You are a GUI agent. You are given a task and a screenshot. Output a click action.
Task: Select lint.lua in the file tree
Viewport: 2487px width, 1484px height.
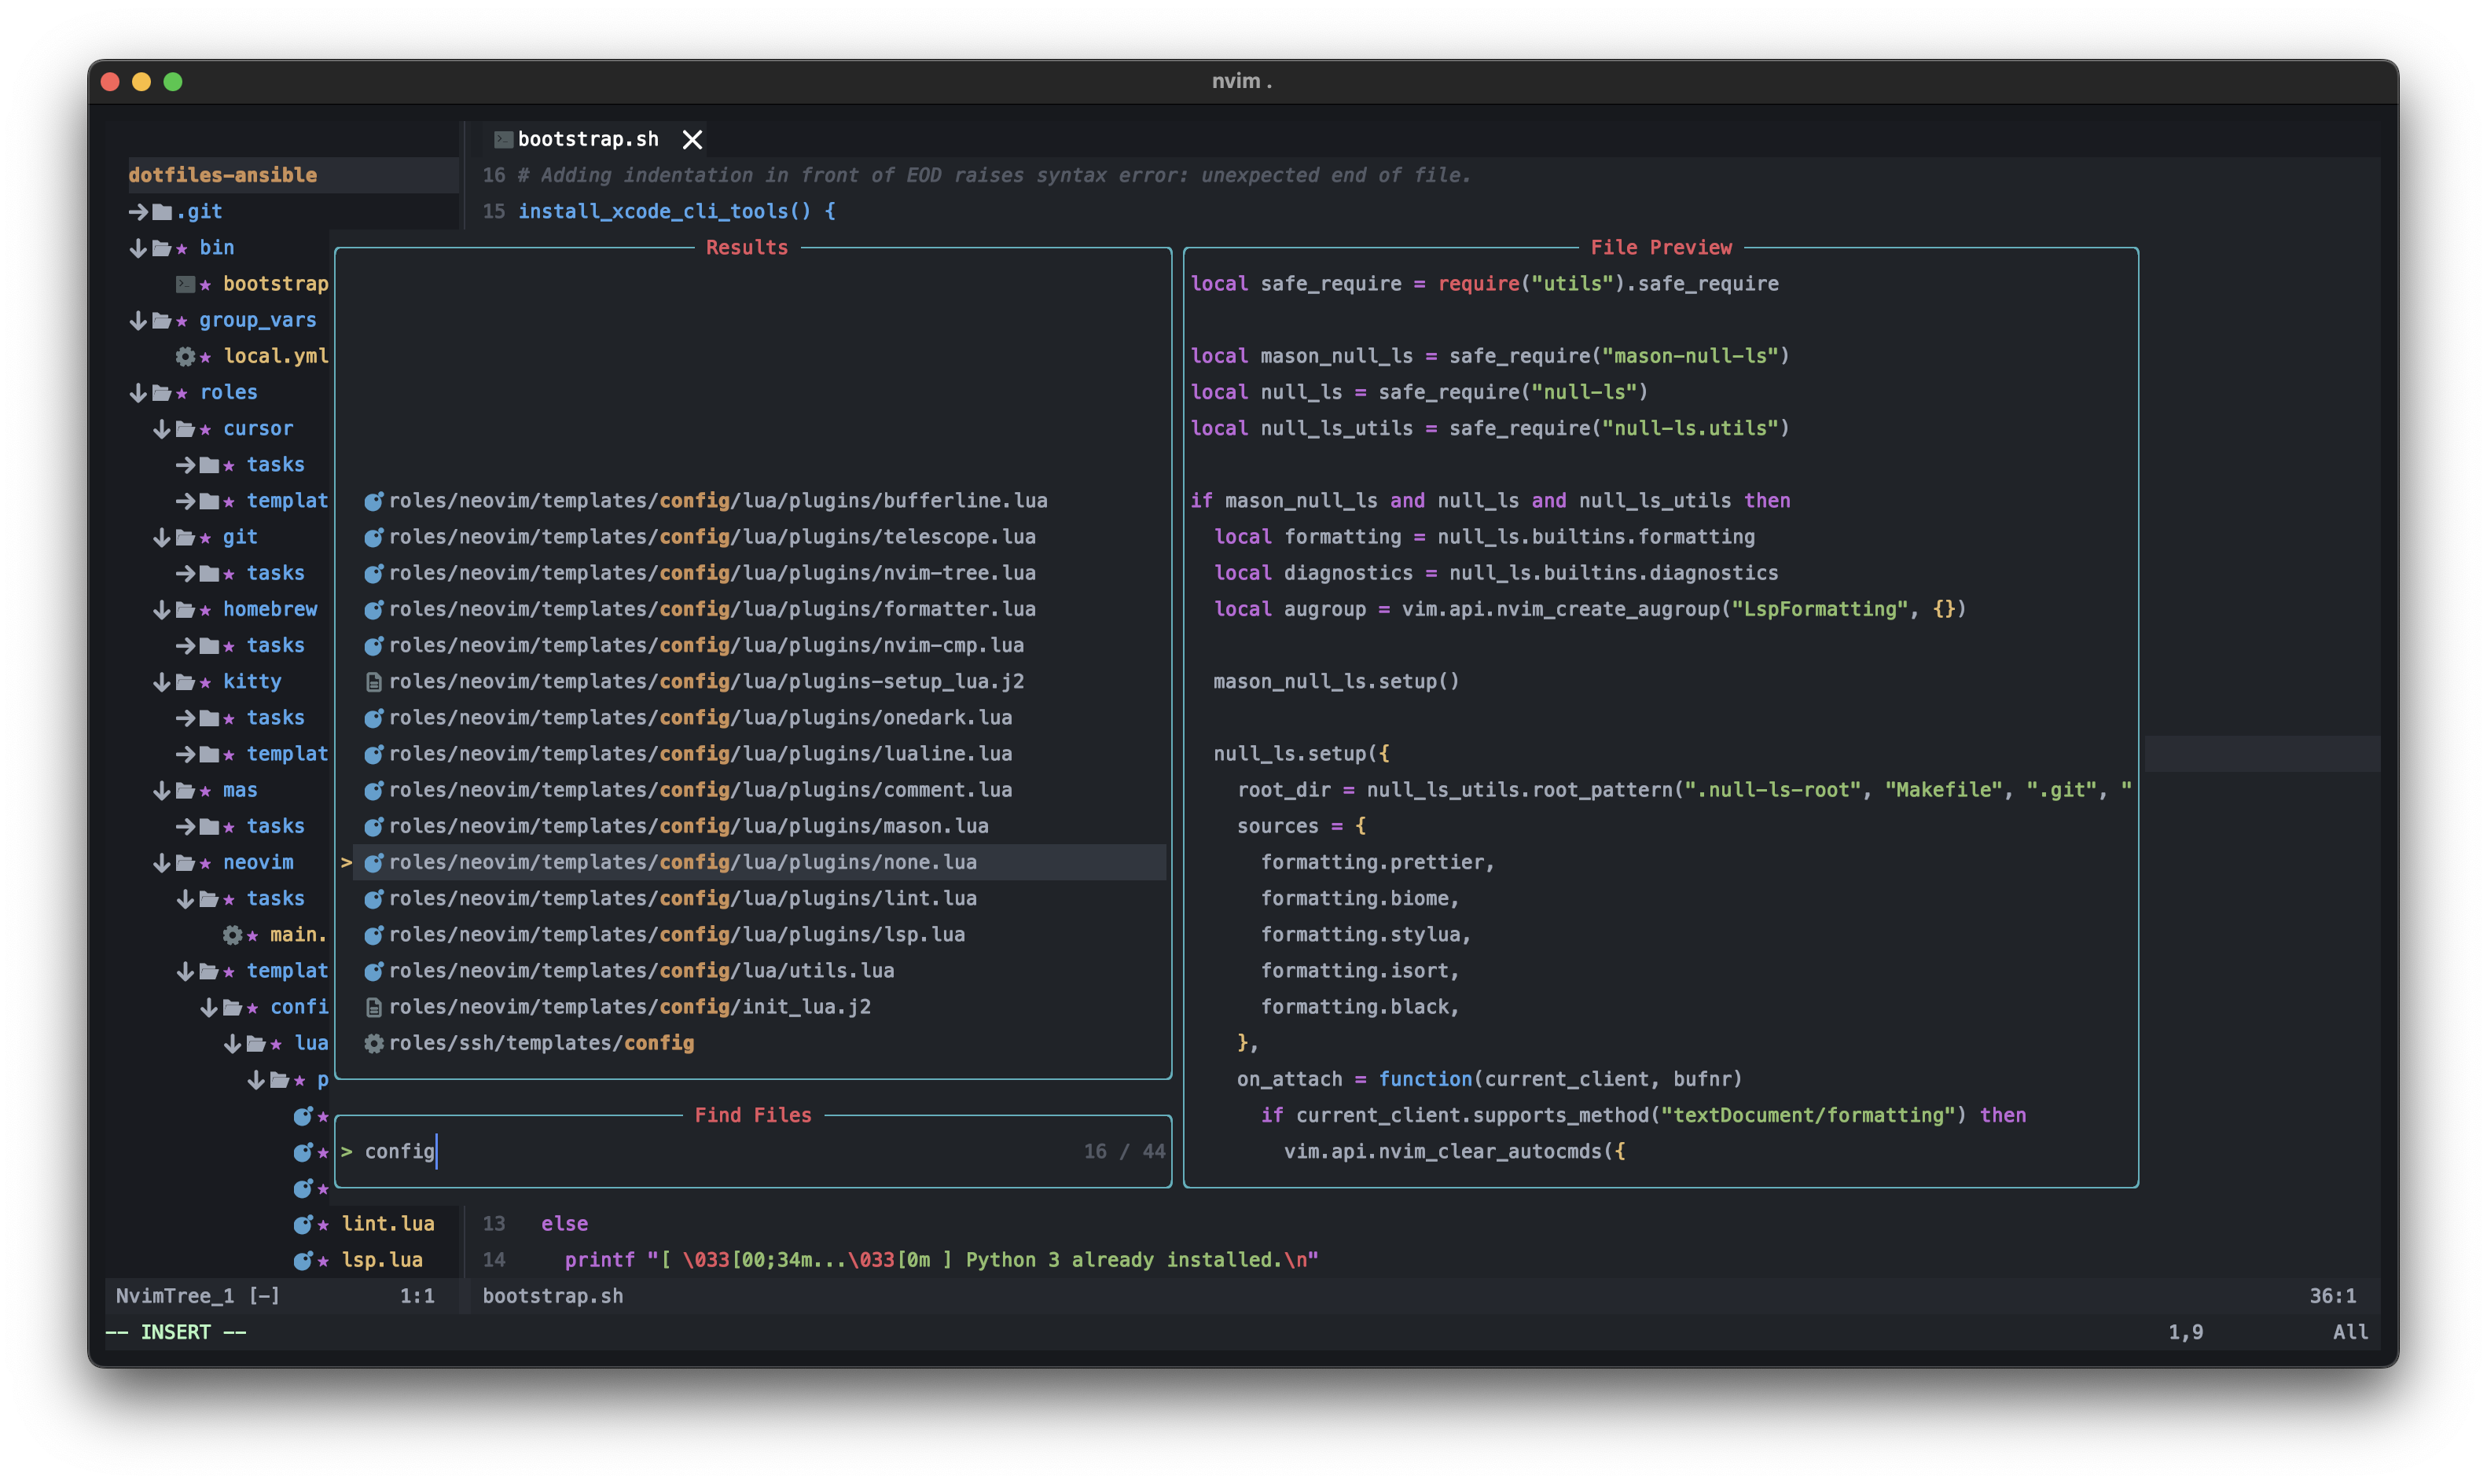pyautogui.click(x=388, y=1224)
